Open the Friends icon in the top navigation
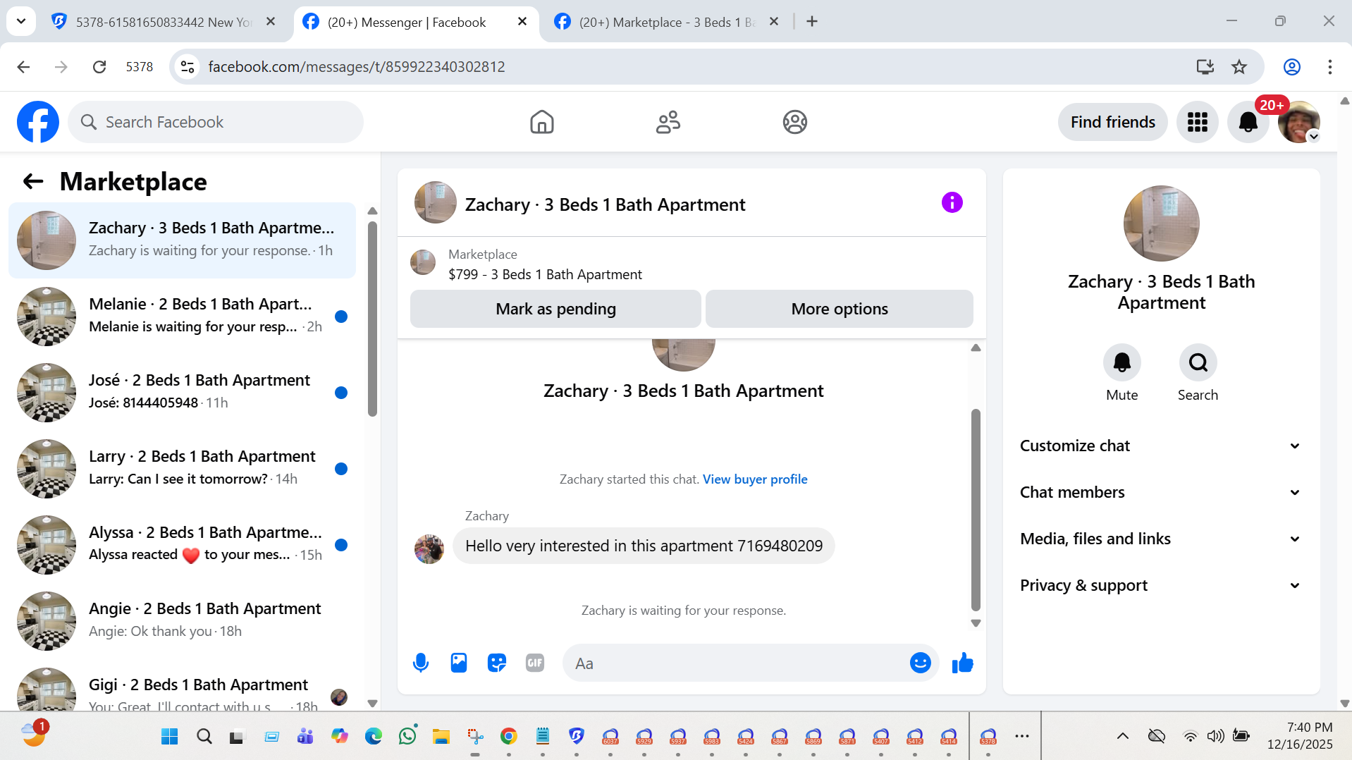This screenshot has height=760, width=1352. 668,122
